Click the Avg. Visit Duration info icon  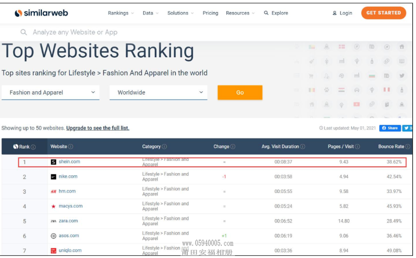(303, 147)
